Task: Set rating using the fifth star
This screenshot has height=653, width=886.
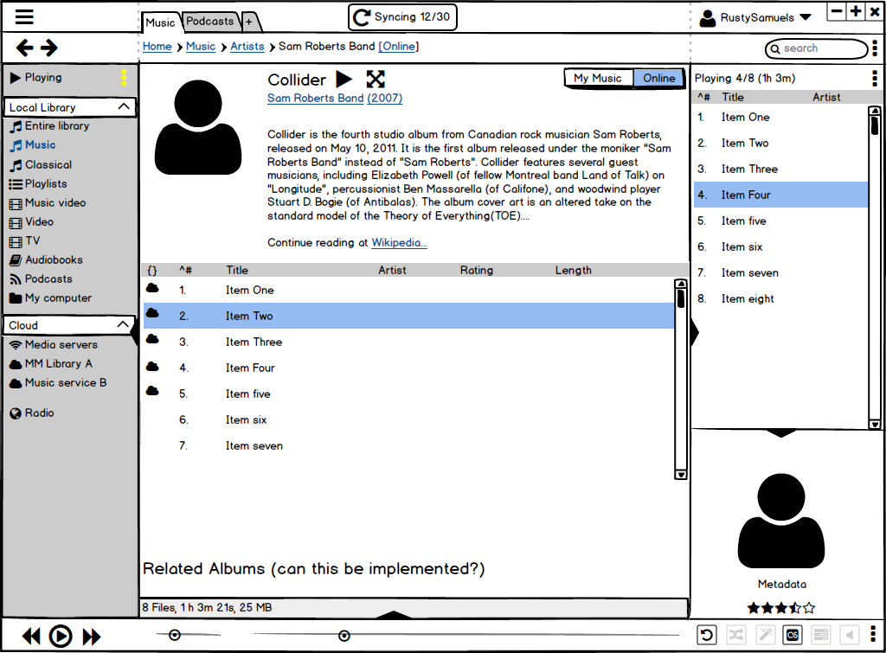Action: 809,608
